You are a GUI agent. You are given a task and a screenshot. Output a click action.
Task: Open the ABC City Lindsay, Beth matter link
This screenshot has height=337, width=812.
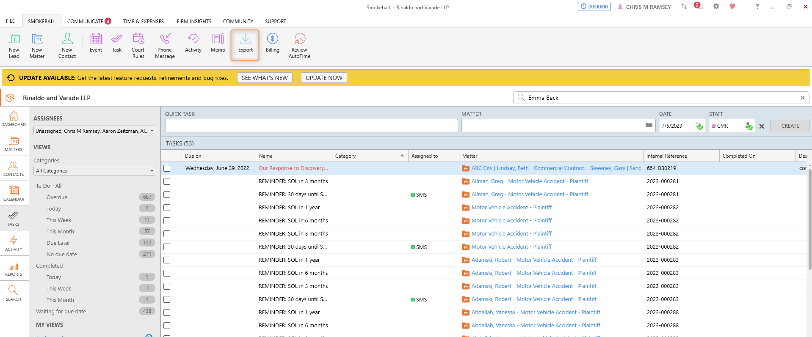pos(556,168)
